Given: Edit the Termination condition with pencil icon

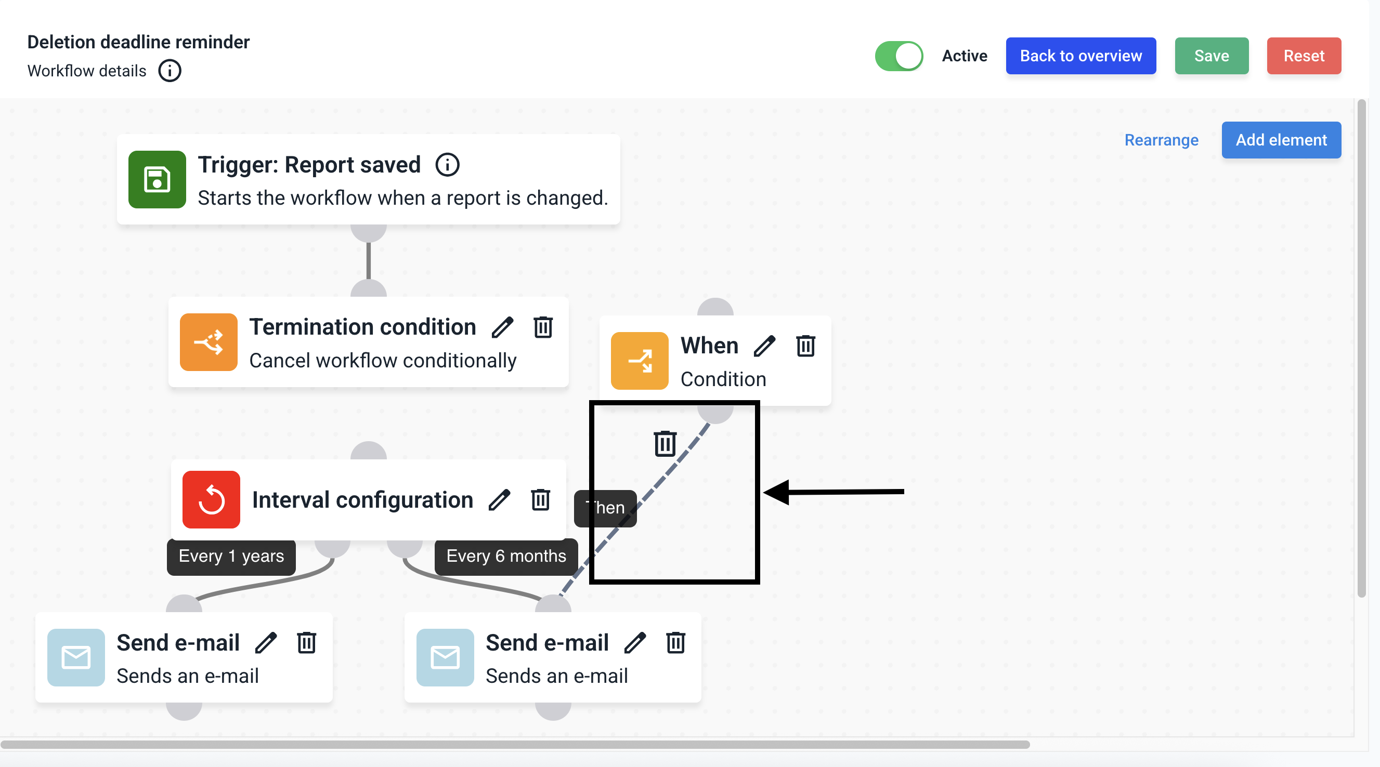Looking at the screenshot, I should pos(502,327).
